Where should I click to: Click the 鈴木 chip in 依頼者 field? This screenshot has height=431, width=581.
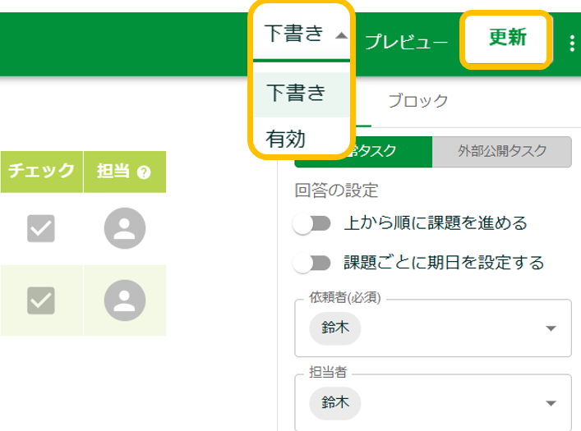(335, 328)
